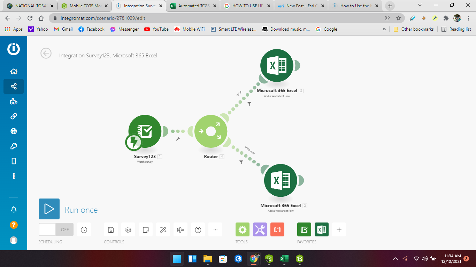This screenshot has width=476, height=267.
Task: Reload the page
Action: 30,18
